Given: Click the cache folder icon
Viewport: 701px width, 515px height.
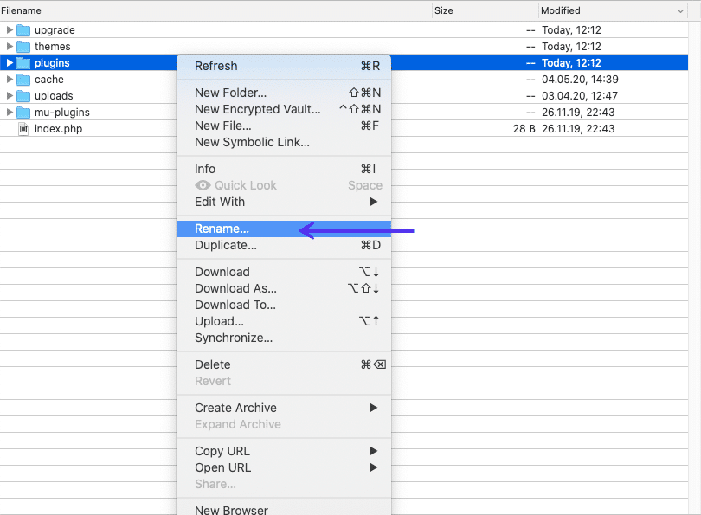Looking at the screenshot, I should pyautogui.click(x=23, y=79).
